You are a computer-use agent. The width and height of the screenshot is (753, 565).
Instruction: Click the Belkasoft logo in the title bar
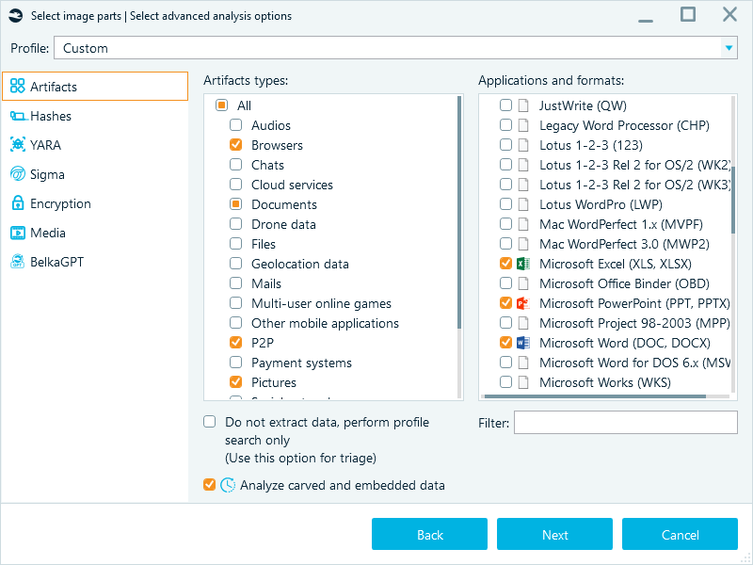tap(13, 15)
